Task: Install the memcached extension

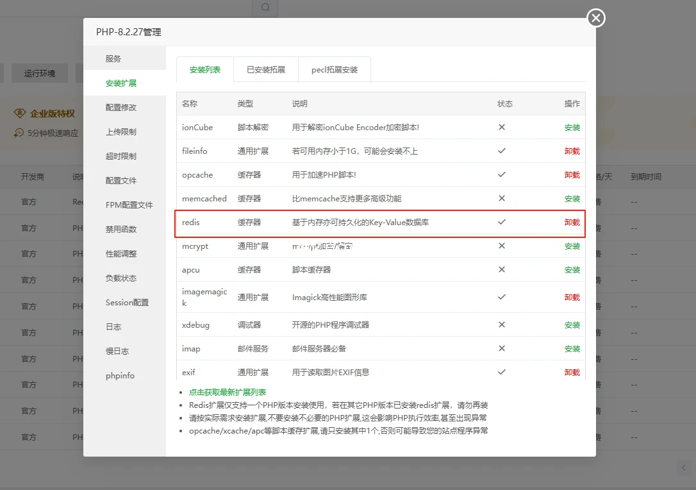Action: tap(572, 198)
